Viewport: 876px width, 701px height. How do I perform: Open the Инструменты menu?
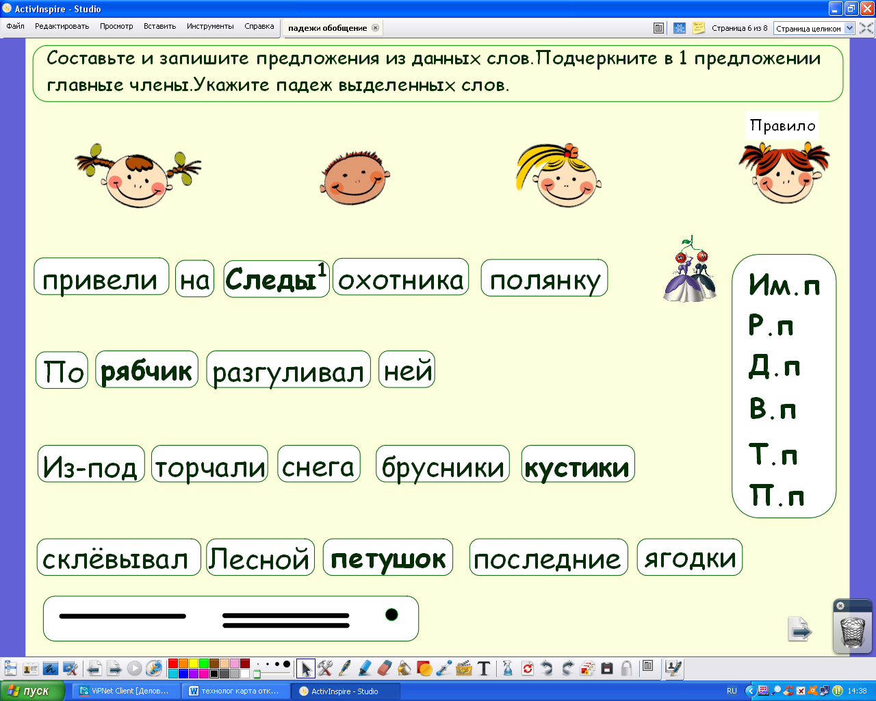(x=210, y=26)
